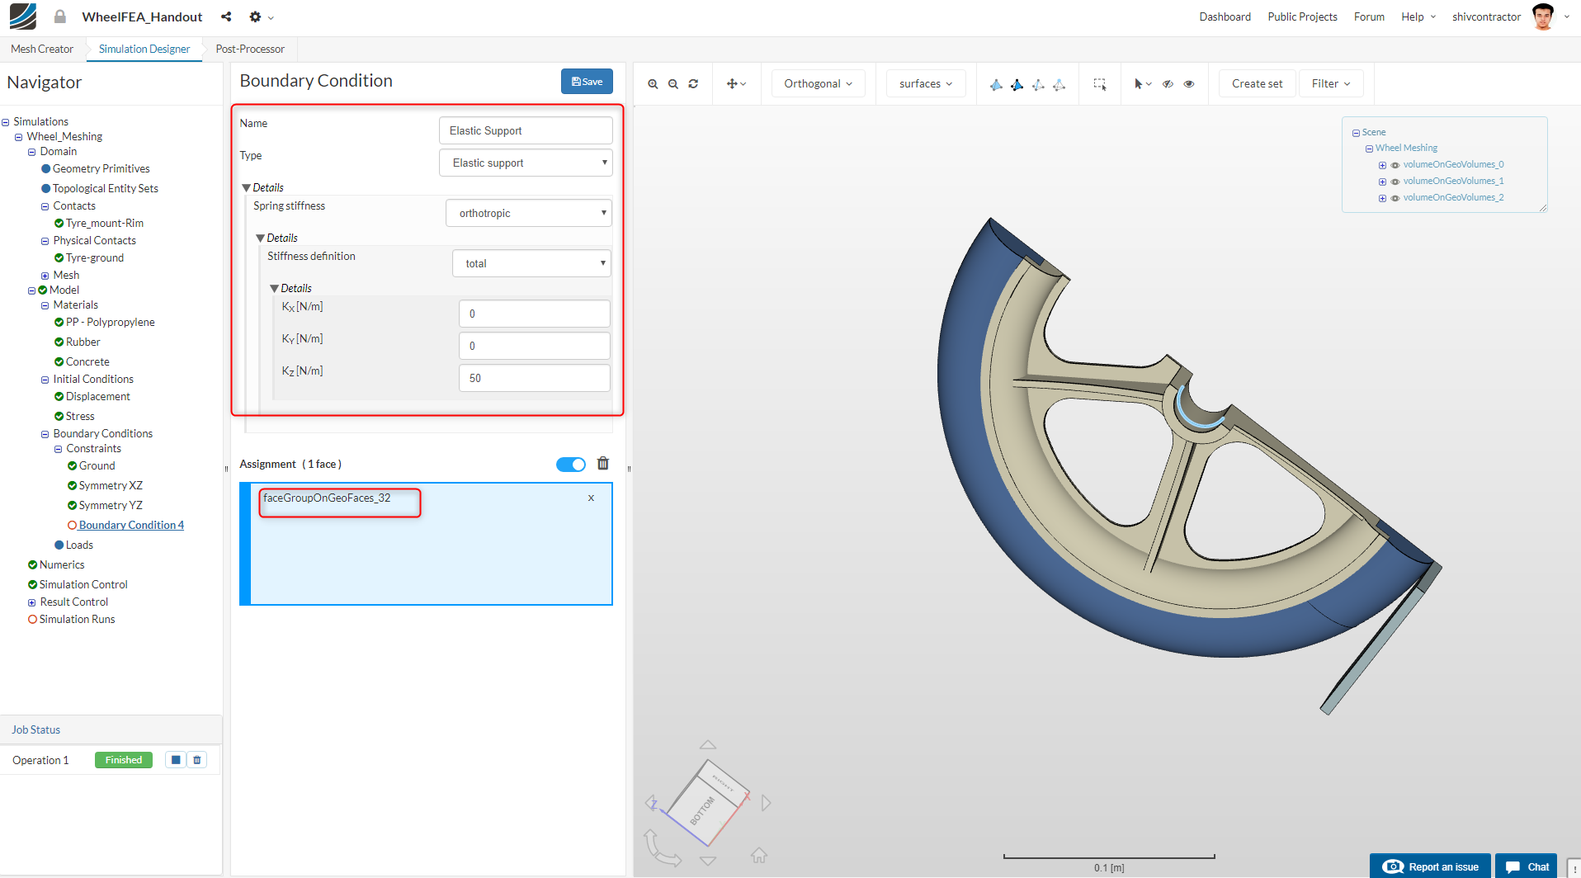Expand the Result Control tree node
This screenshot has height=878, width=1581.
[x=32, y=602]
